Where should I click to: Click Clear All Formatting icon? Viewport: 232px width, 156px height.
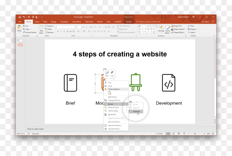coord(91,27)
